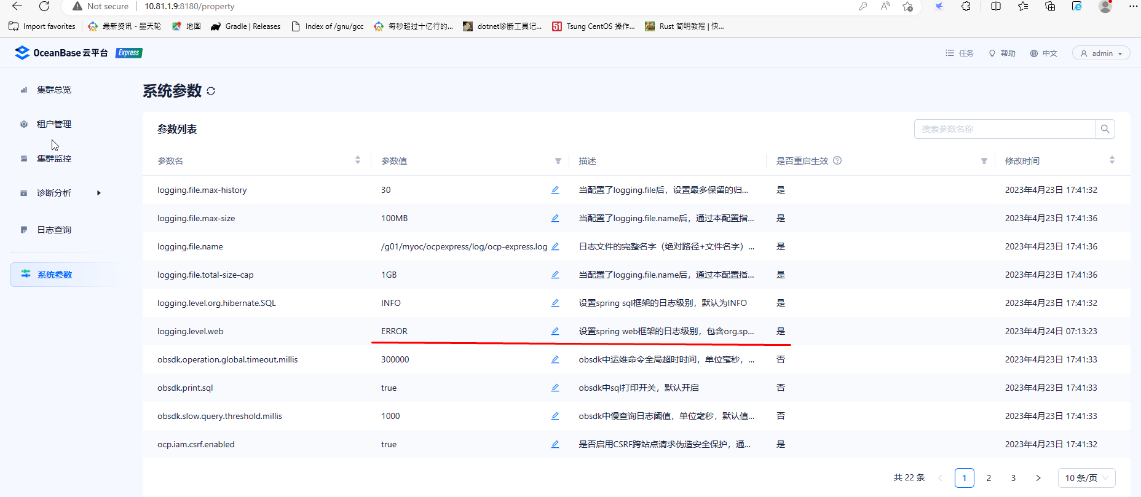The image size is (1141, 497).
Task: Open the 日志查询 menu item
Action: (54, 230)
